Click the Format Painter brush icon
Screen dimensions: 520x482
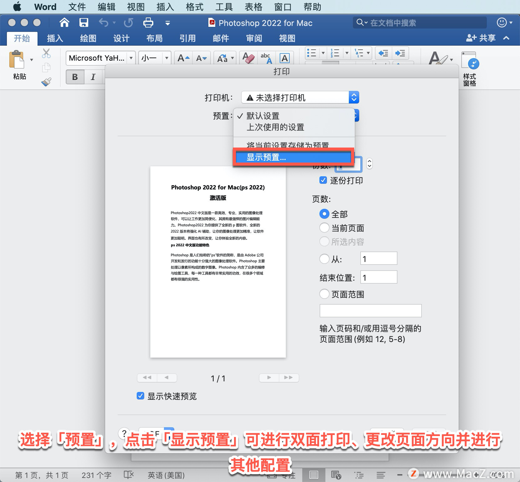(46, 82)
